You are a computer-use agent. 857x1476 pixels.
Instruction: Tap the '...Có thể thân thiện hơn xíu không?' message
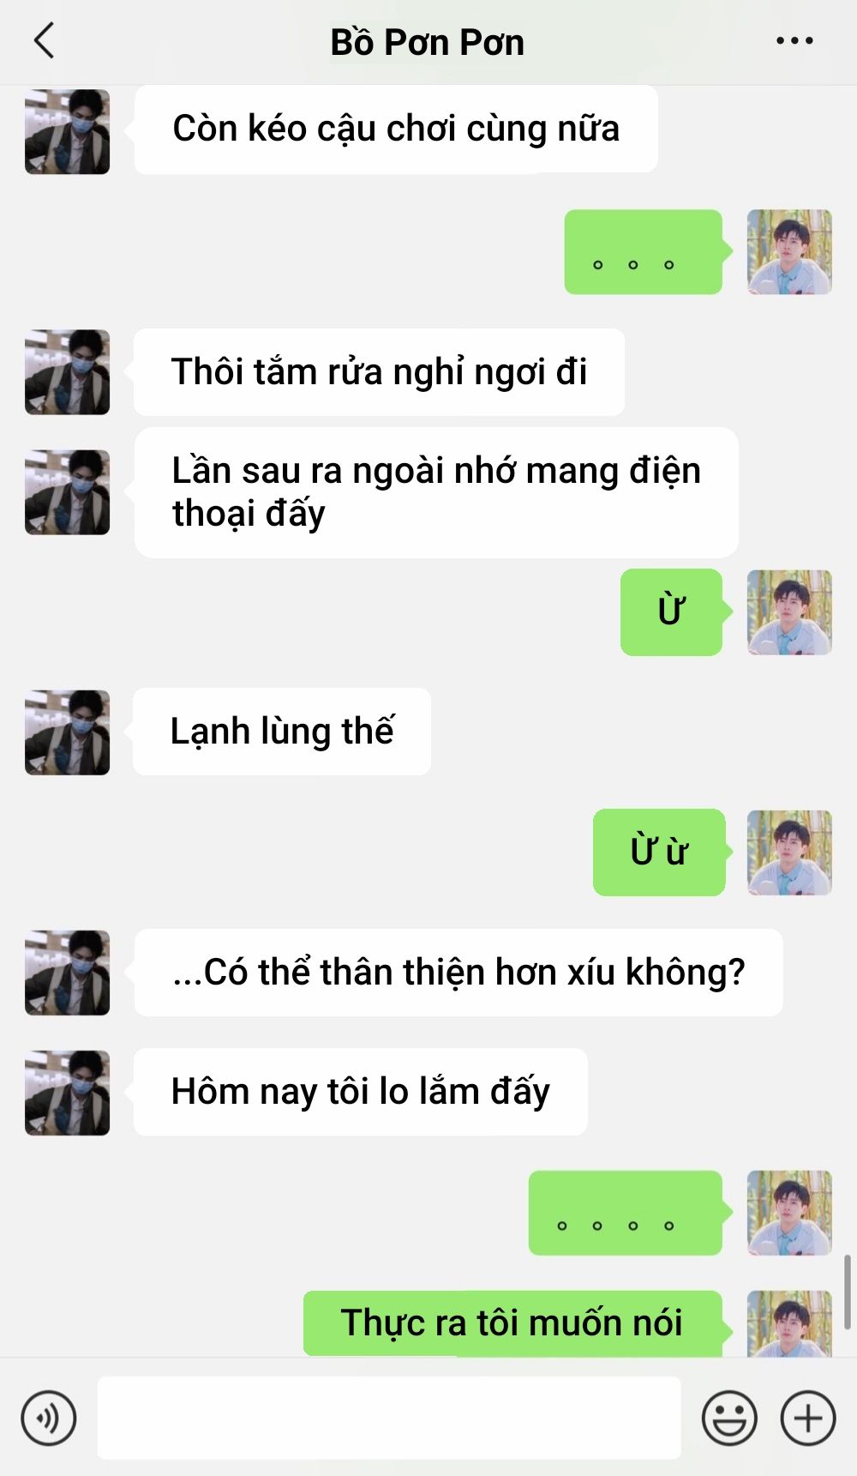tap(458, 973)
